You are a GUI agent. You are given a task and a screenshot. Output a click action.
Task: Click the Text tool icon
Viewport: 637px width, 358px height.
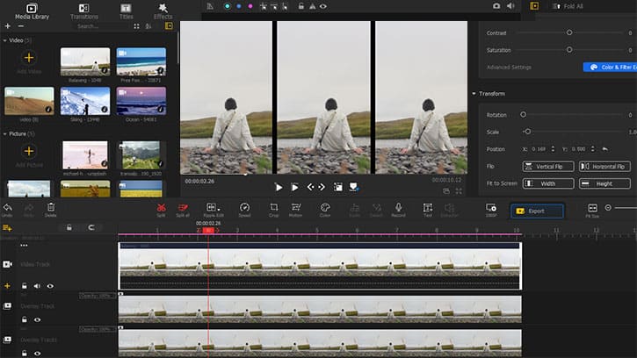[427, 208]
